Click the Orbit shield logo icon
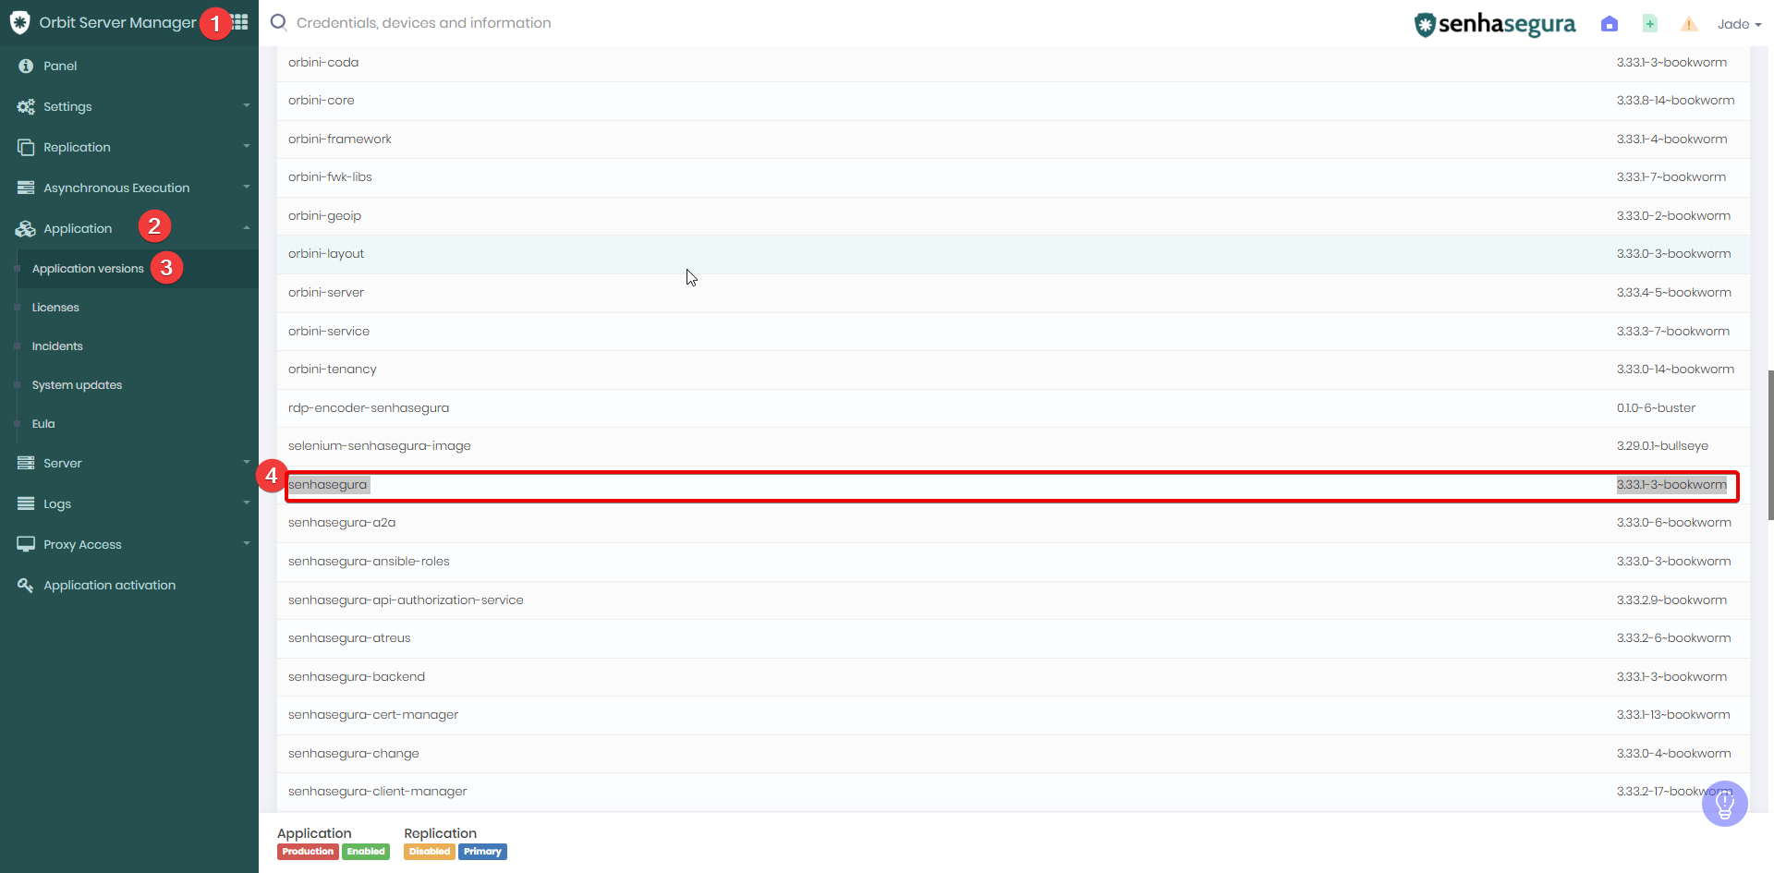 (x=19, y=22)
